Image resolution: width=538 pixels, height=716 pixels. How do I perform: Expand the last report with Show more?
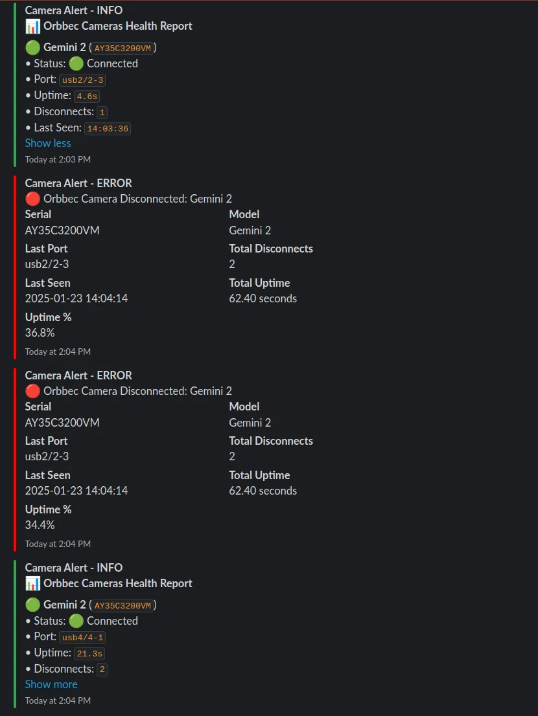click(x=51, y=684)
